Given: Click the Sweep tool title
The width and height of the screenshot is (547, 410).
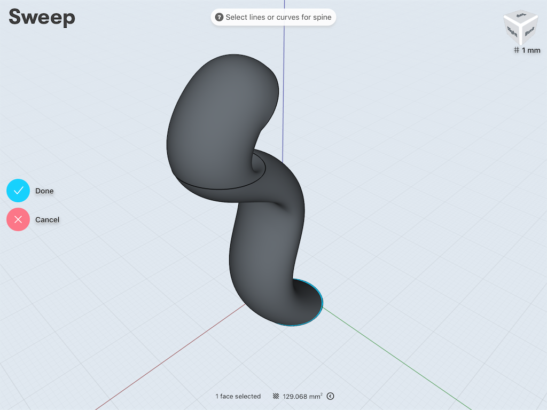Looking at the screenshot, I should [42, 18].
